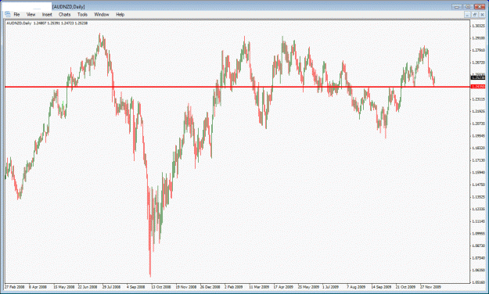Viewport: 489px width, 294px height.
Task: Open the Help menu
Action: (120, 14)
